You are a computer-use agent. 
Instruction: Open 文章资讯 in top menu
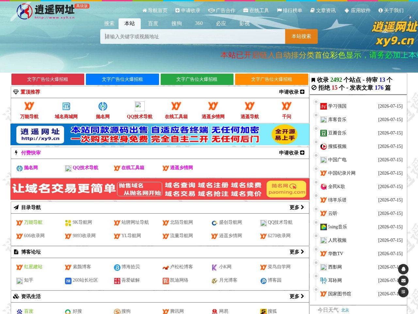tap(323, 10)
